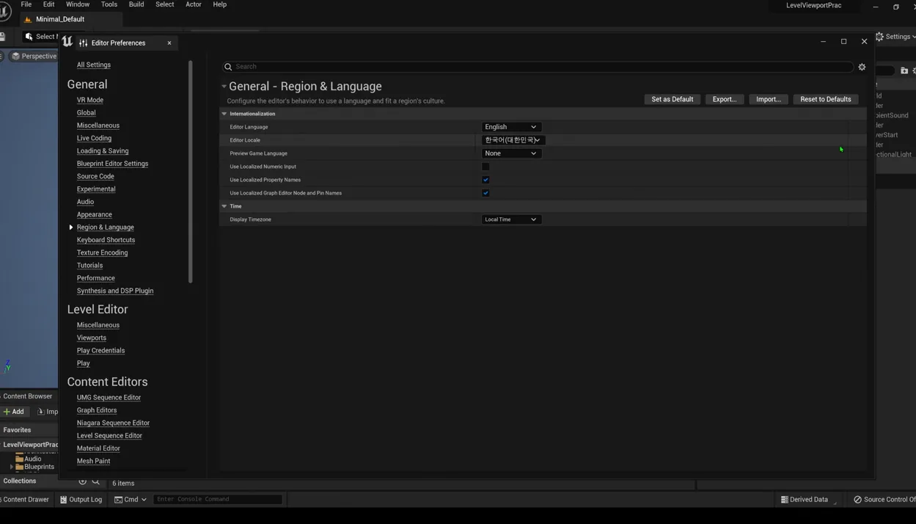The width and height of the screenshot is (916, 524).
Task: Click Reset to Defaults button
Action: (x=826, y=99)
